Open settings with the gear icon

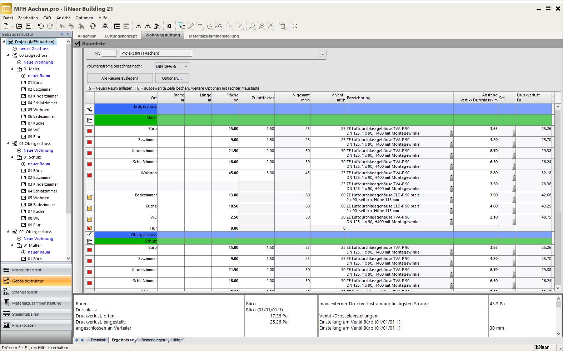[x=169, y=26]
